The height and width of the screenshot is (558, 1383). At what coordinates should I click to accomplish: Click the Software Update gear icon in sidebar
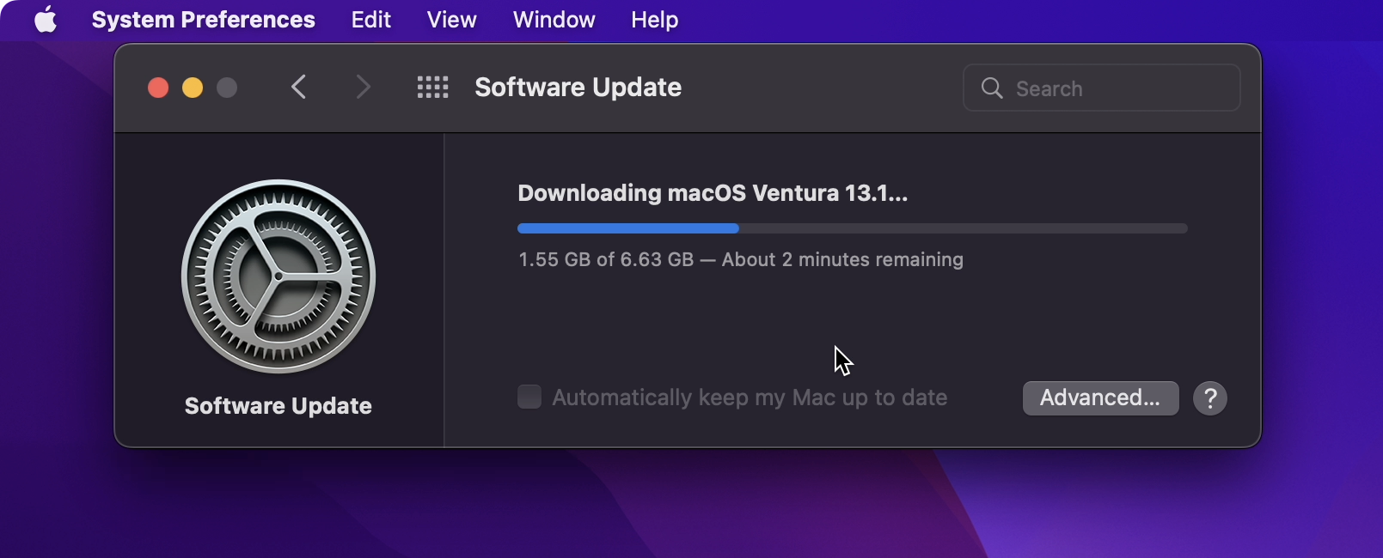(x=278, y=276)
